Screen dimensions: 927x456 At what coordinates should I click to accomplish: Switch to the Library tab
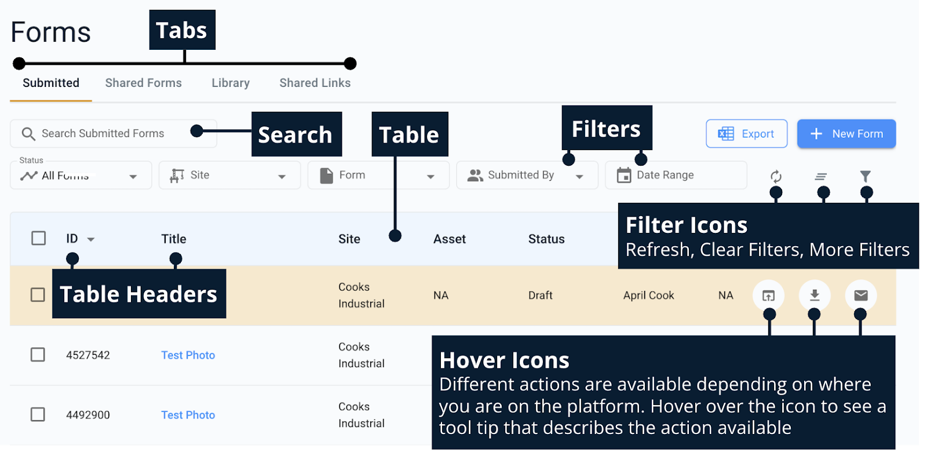pyautogui.click(x=230, y=83)
